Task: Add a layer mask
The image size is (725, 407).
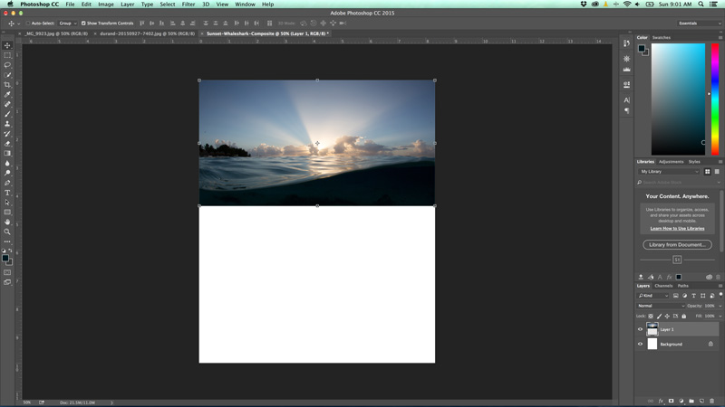Action: click(672, 401)
